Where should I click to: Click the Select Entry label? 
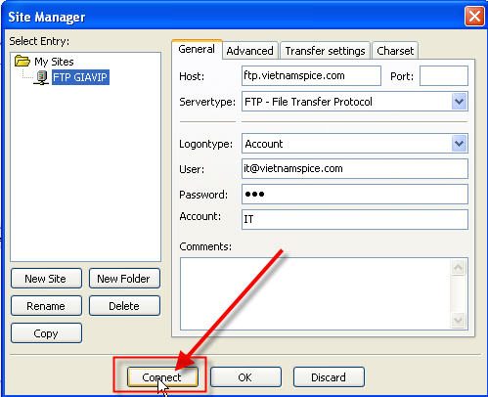[x=39, y=41]
